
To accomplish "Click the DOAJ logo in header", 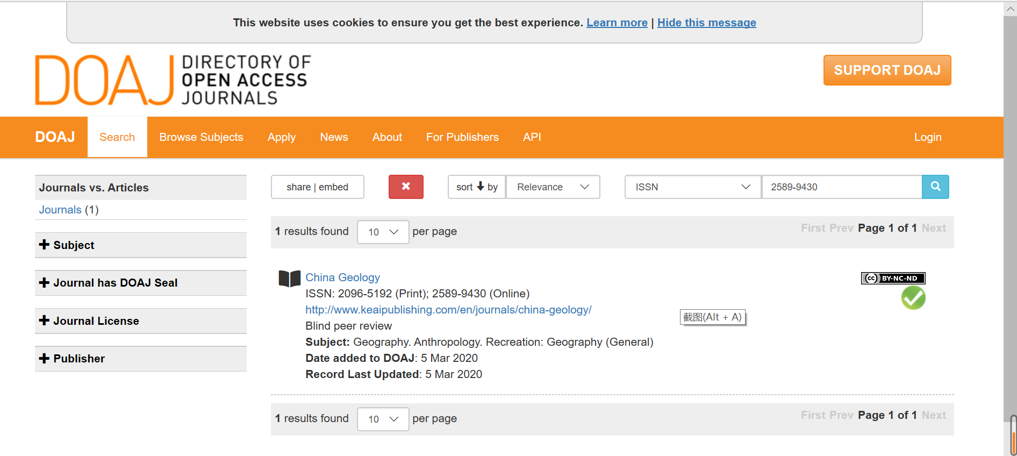I will click(173, 80).
